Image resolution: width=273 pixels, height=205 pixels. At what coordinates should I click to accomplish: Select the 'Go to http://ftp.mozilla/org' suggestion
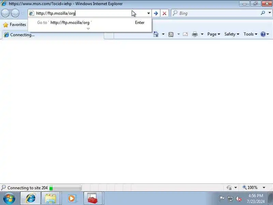coord(90,23)
